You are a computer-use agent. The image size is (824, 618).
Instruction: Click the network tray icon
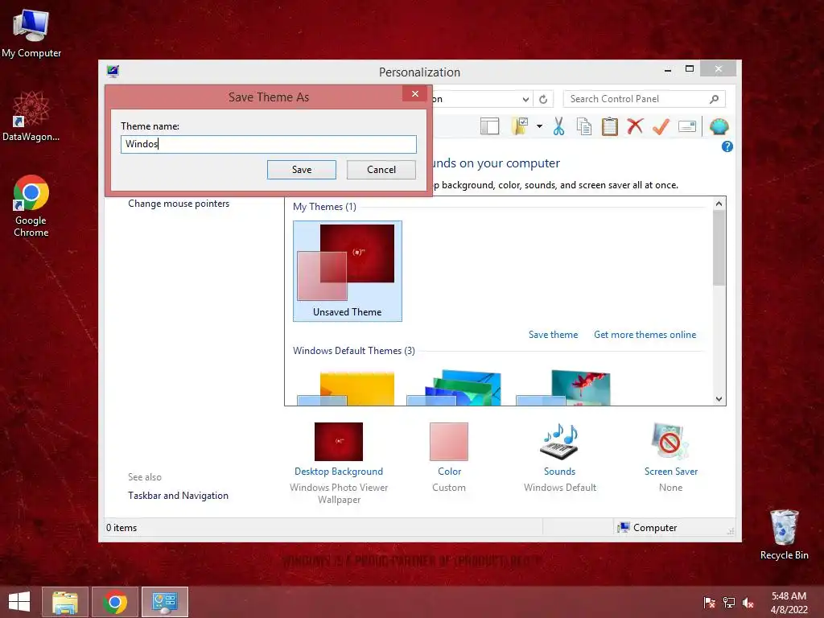[x=729, y=603]
